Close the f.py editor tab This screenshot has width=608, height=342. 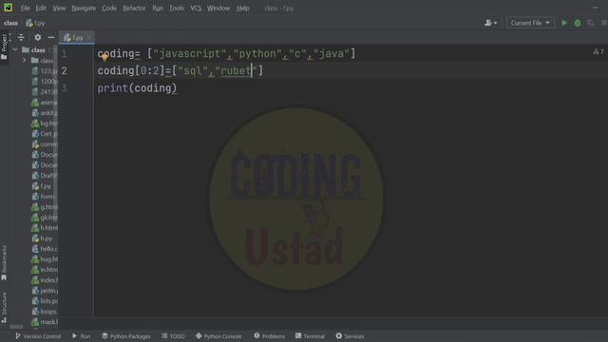pyautogui.click(x=89, y=38)
